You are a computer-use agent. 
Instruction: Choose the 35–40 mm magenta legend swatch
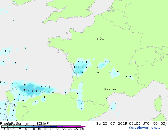[65, 127]
